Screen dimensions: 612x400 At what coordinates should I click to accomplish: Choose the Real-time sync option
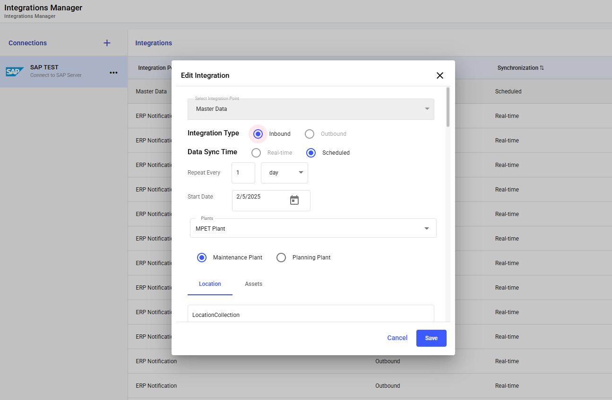click(x=256, y=153)
